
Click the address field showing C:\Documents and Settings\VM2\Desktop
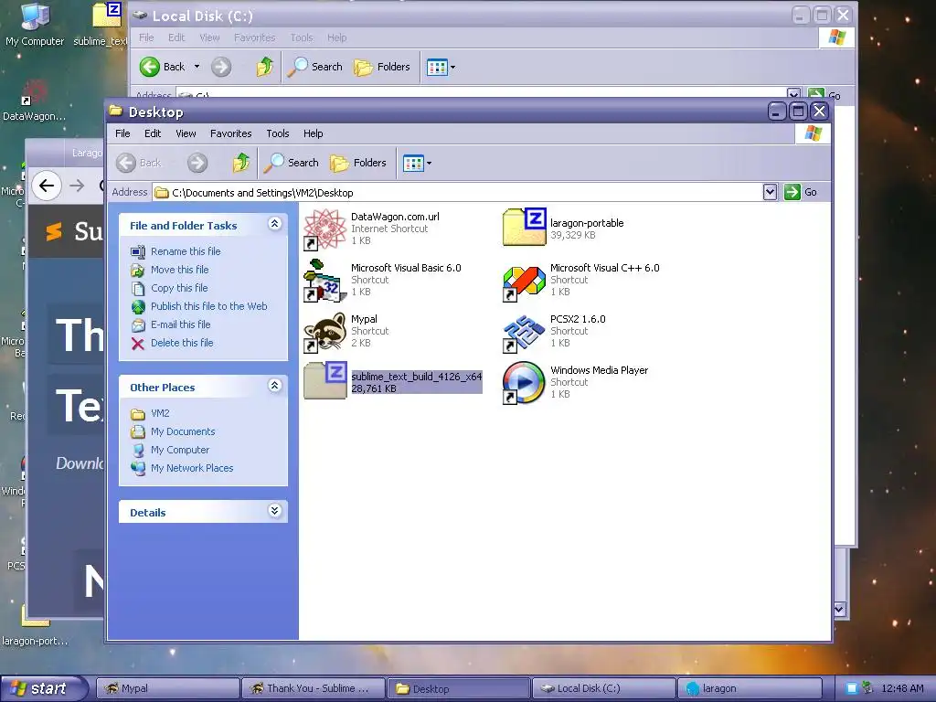pyautogui.click(x=457, y=192)
